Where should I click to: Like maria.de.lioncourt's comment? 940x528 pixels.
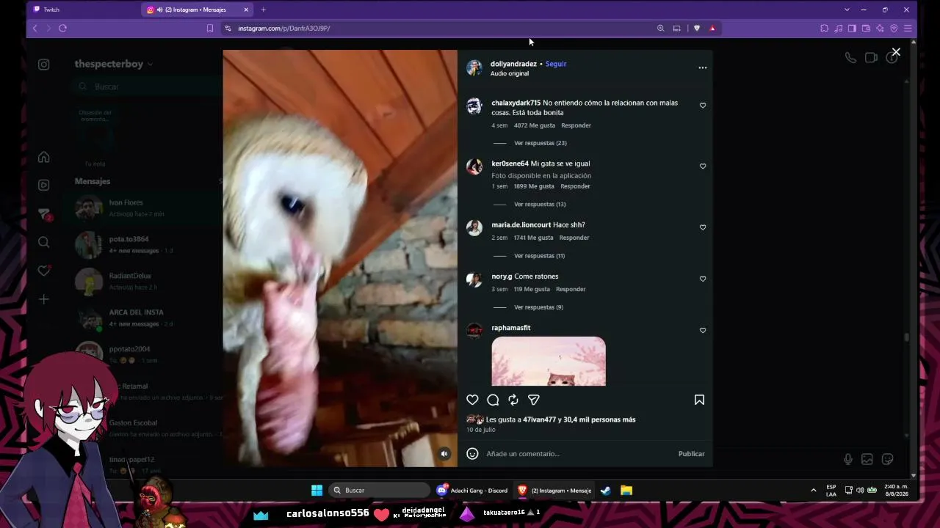pyautogui.click(x=703, y=227)
